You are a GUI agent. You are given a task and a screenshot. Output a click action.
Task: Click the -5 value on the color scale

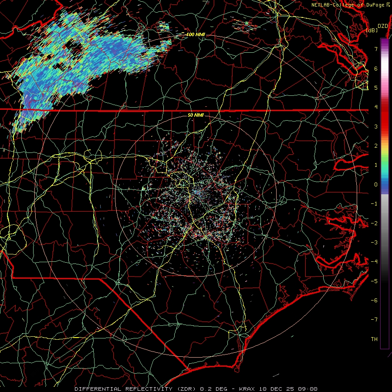374,281
